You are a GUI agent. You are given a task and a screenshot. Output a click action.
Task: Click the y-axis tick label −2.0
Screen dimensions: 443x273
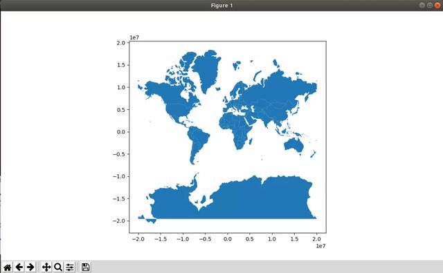[x=119, y=221]
